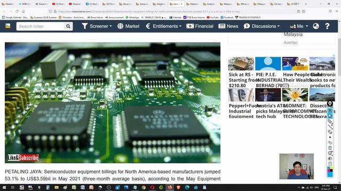Click the help question mark icon
Image resolution: width=341 pixels, height=191 pixels.
coord(327,26)
